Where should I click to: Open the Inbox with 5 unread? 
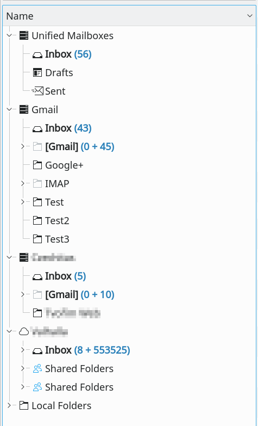pos(65,276)
